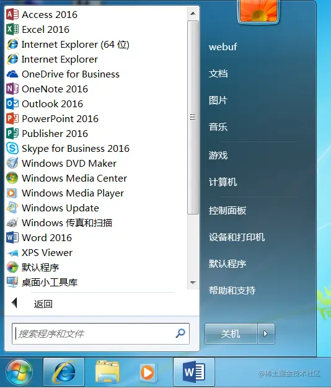Open 默认程序 in the right pane
Screen dimensions: 331x388
(x=227, y=264)
